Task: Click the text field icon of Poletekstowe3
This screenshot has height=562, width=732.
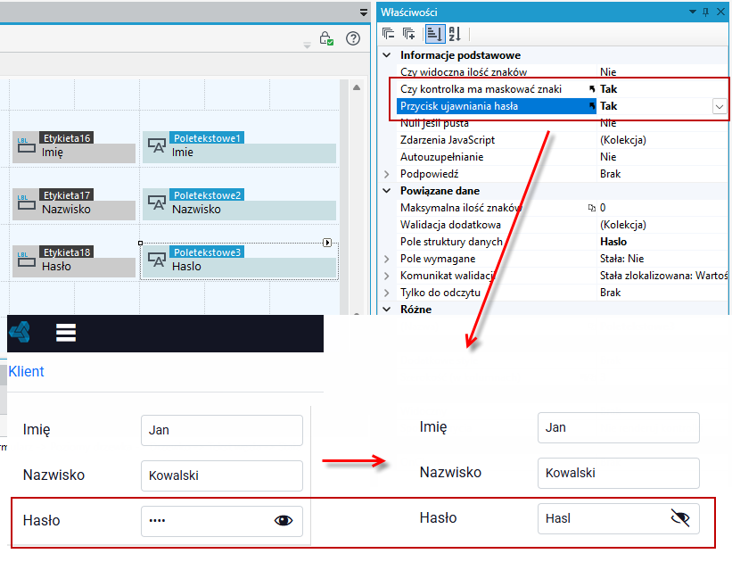Action: click(x=157, y=260)
